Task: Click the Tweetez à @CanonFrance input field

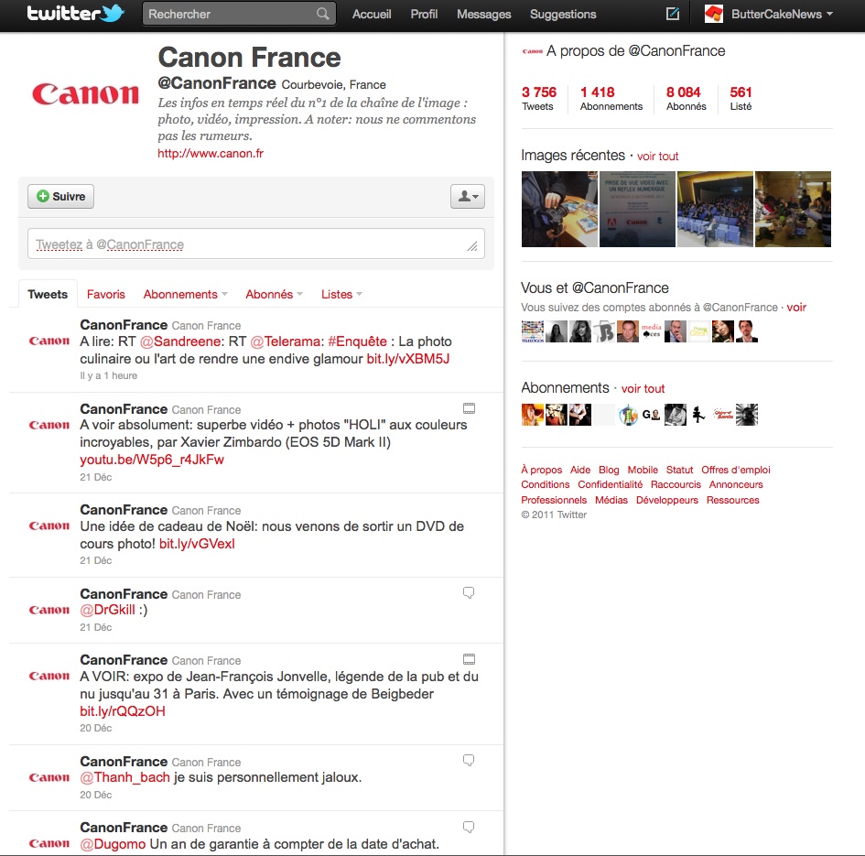Action: point(256,244)
